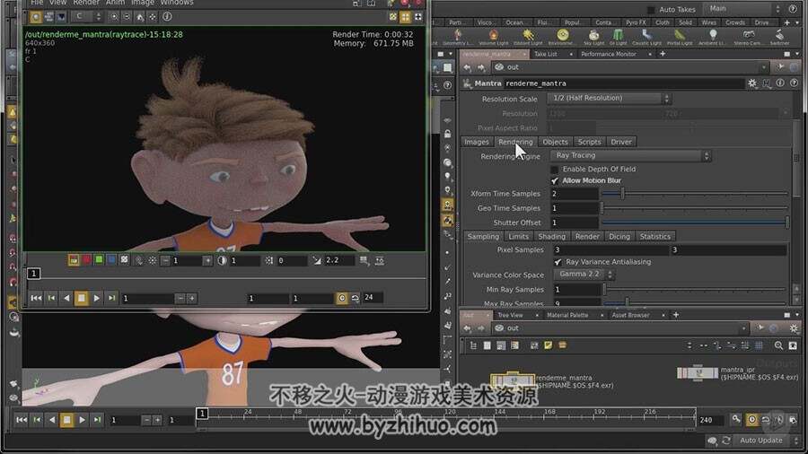The image size is (808, 454).
Task: Open the Auto Update mode dropdown
Action: [x=767, y=441]
